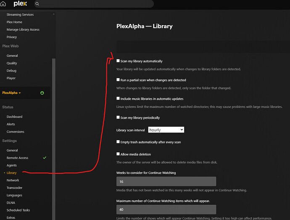Screen dimensions: 290x220
Task: Click the green secure lock icon beside PlexAlpha
Action: [x=42, y=93]
